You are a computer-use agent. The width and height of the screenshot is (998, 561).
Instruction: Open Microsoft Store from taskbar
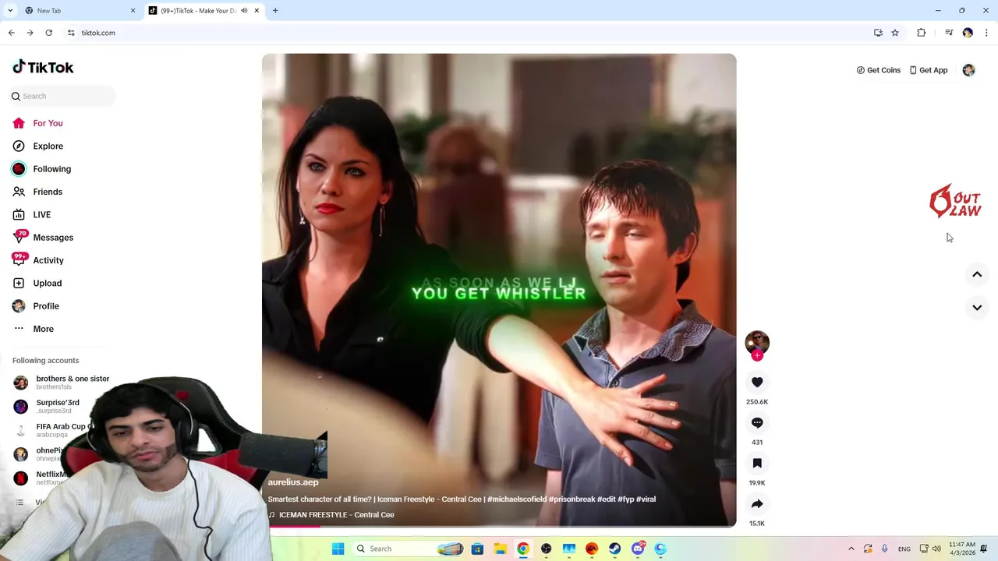(477, 549)
